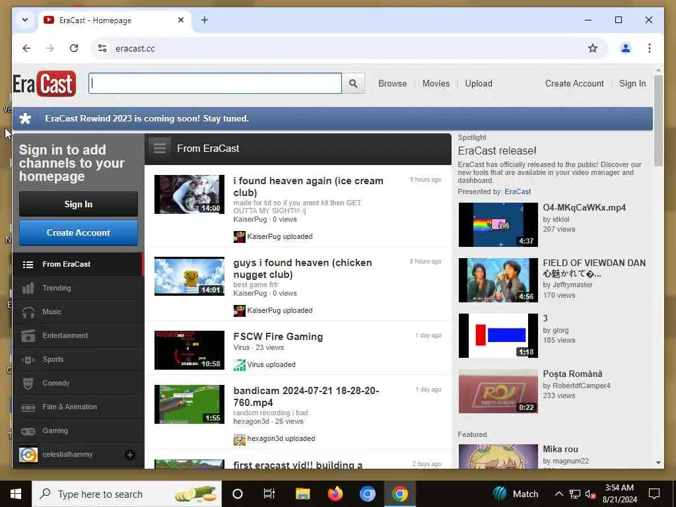This screenshot has width=676, height=507.
Task: Select the From EraCast sidebar item
Action: [78, 264]
